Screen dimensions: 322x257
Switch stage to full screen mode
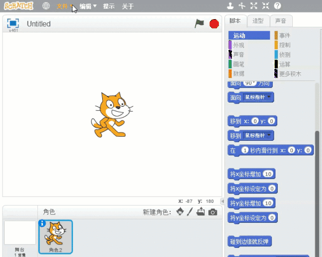(x=13, y=23)
